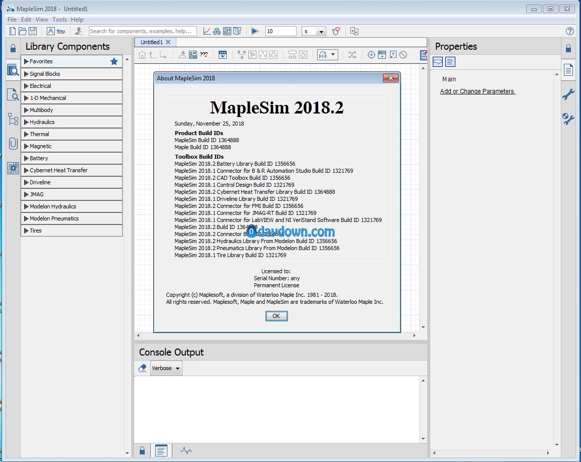Open the plot results graph icon
The height and width of the screenshot is (462, 581).
coord(207,31)
